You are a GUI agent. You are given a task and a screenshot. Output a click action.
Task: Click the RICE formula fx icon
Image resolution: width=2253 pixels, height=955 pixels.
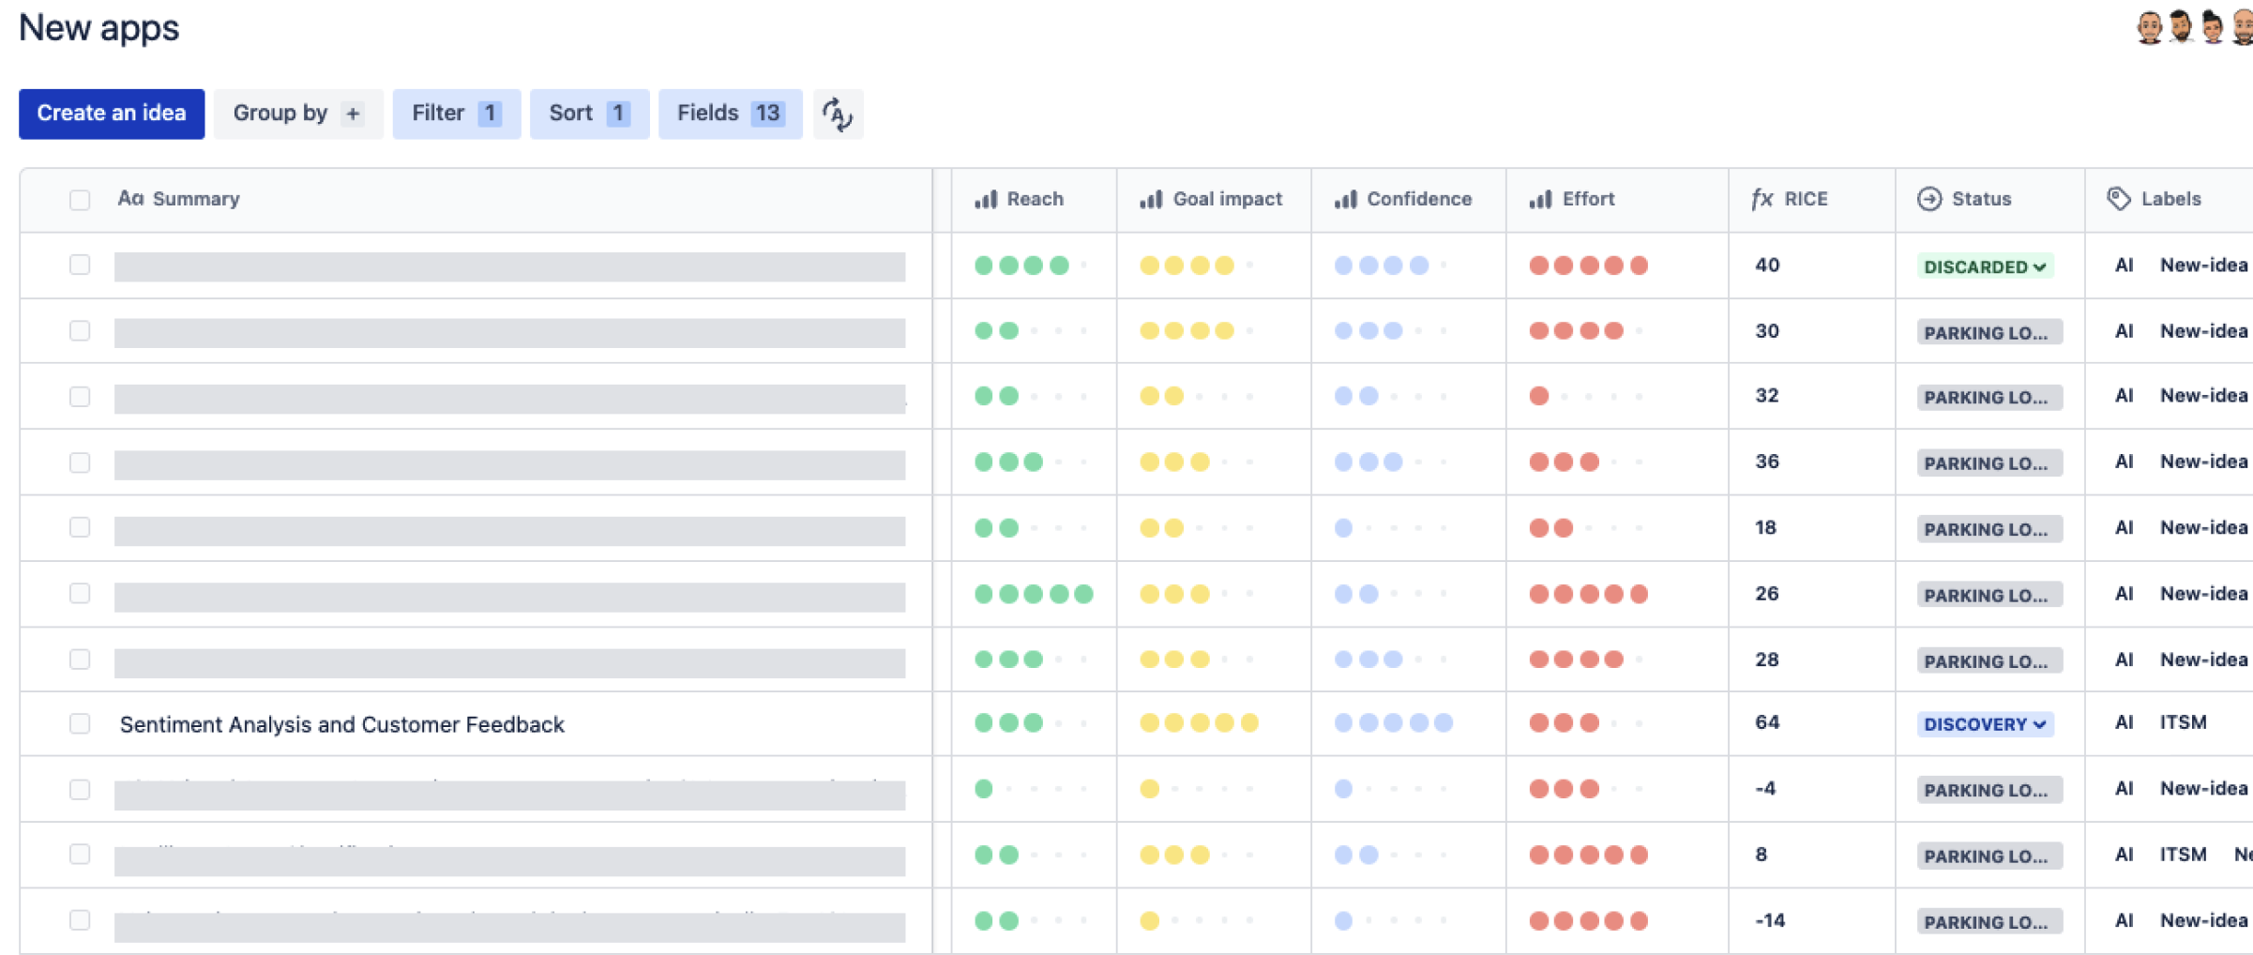pyautogui.click(x=1762, y=199)
